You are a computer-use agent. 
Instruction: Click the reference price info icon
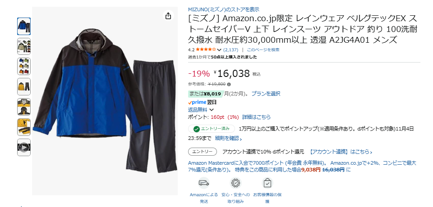click(x=229, y=84)
